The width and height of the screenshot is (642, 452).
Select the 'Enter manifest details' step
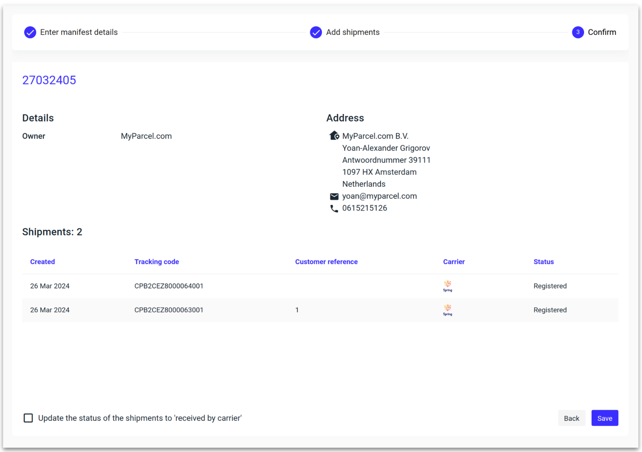[79, 32]
